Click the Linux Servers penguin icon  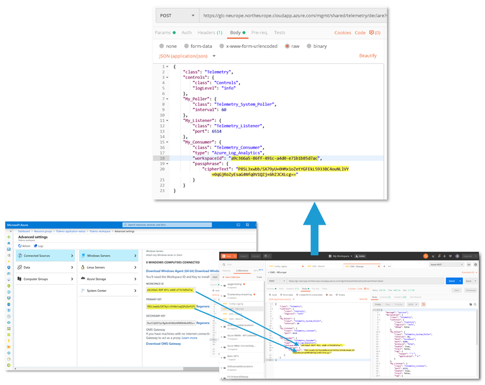pyautogui.click(x=82, y=267)
